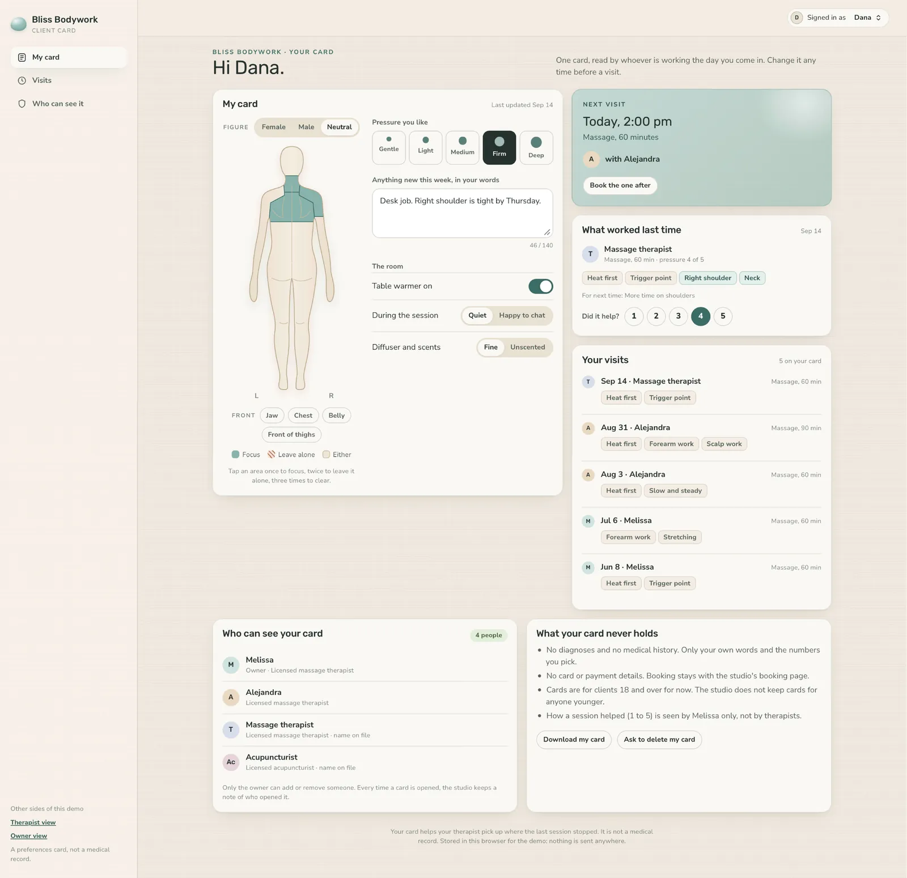Viewport: 907px width, 878px height.
Task: Click Ask to delete my card
Action: pos(659,740)
